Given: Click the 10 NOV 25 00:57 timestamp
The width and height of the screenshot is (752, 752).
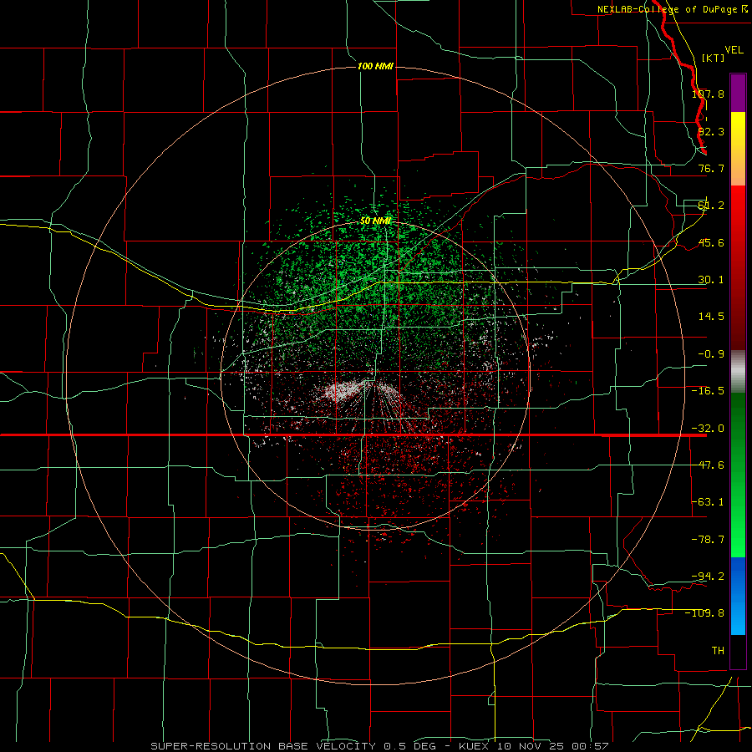Looking at the screenshot, I should click(x=552, y=746).
